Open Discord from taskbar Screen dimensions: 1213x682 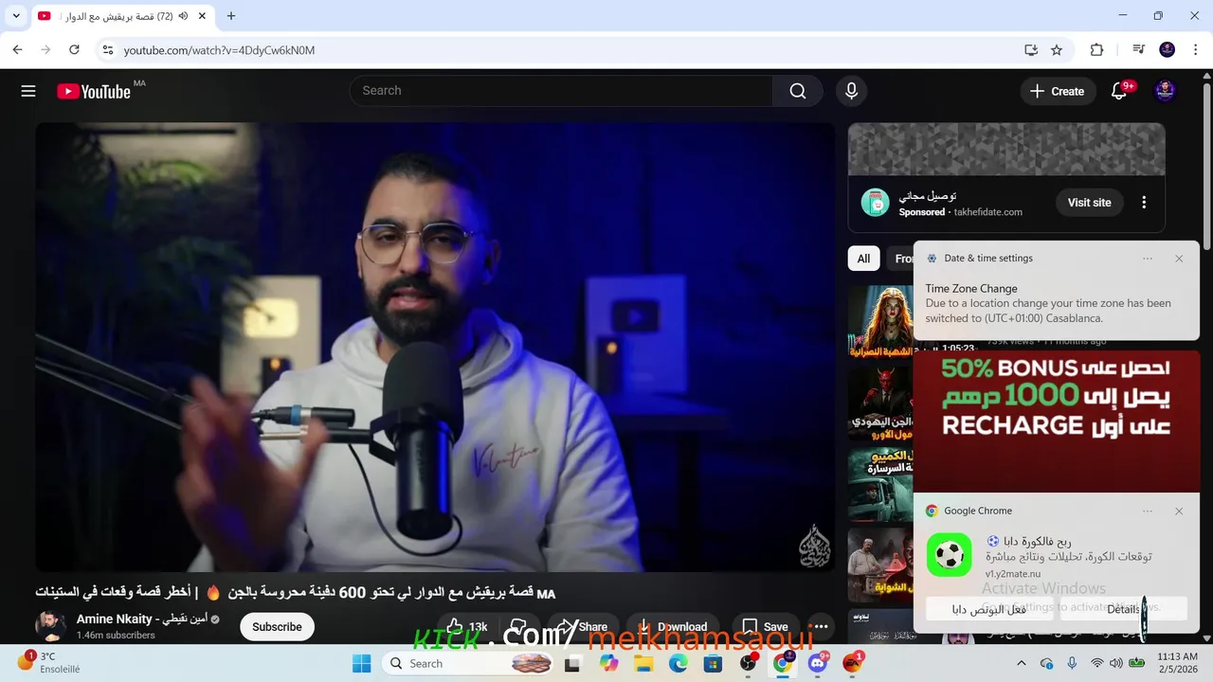pyautogui.click(x=818, y=663)
